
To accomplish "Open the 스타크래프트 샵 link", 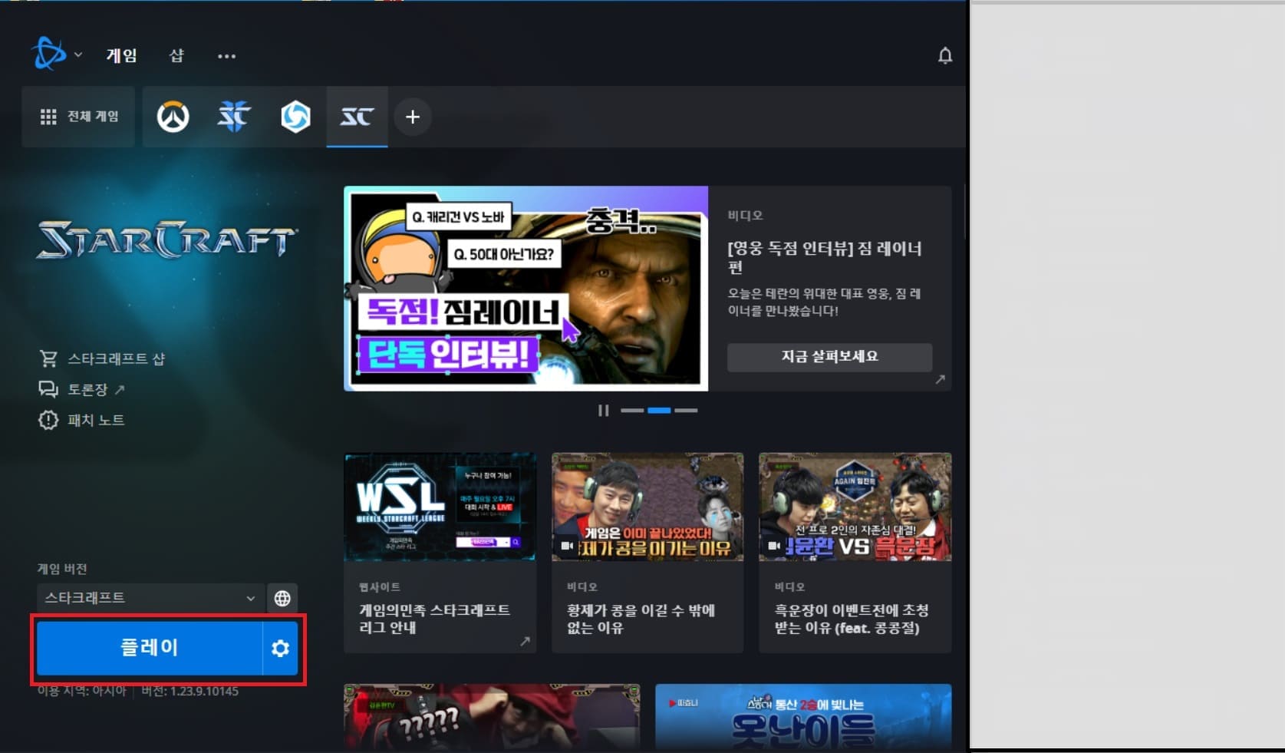I will pos(117,358).
